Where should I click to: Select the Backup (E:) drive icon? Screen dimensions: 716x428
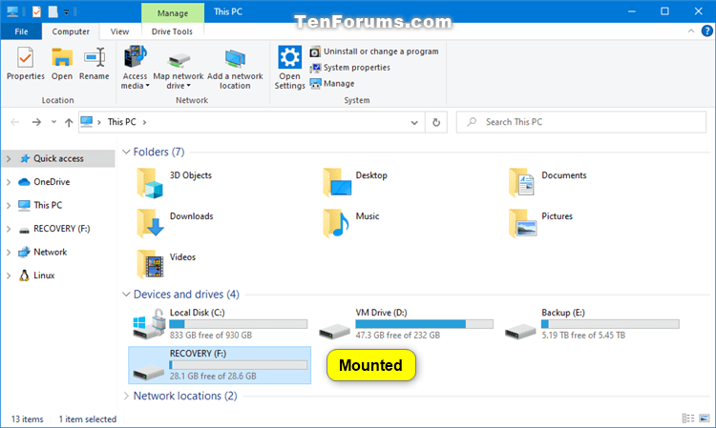[x=520, y=332]
